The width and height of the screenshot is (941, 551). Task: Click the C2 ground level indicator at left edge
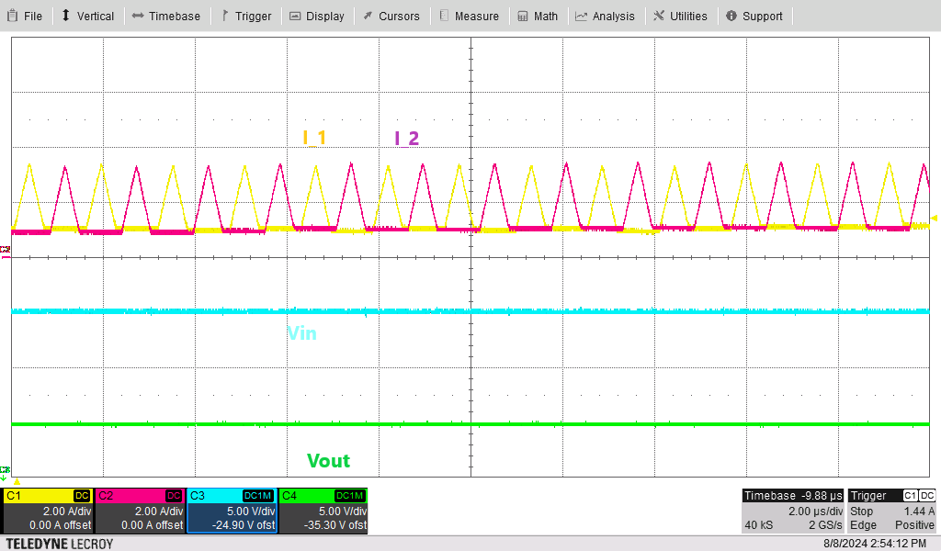[5, 250]
